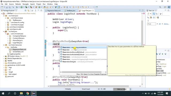Click the Save All toolbar icon
The width and height of the screenshot is (171, 96).
coord(10,7)
